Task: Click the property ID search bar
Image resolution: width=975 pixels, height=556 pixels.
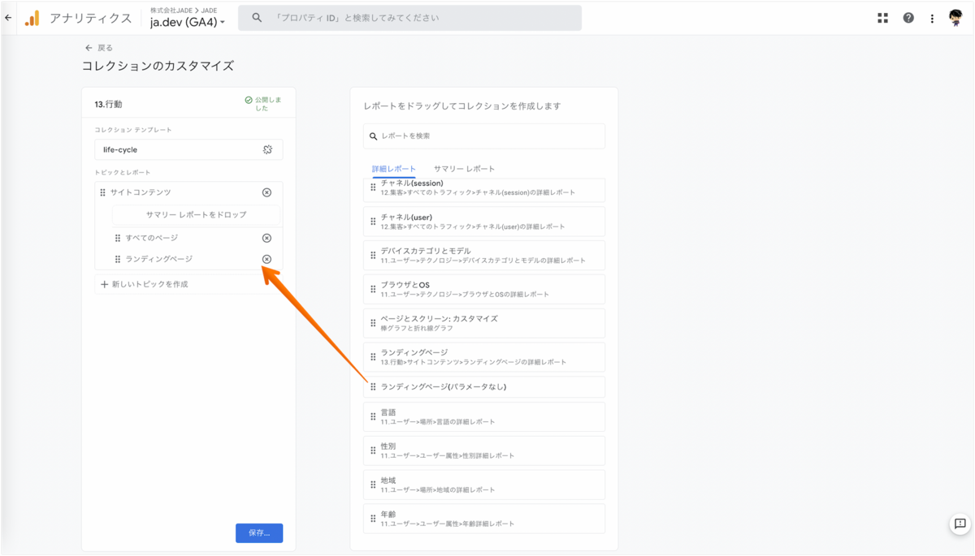Action: point(406,17)
